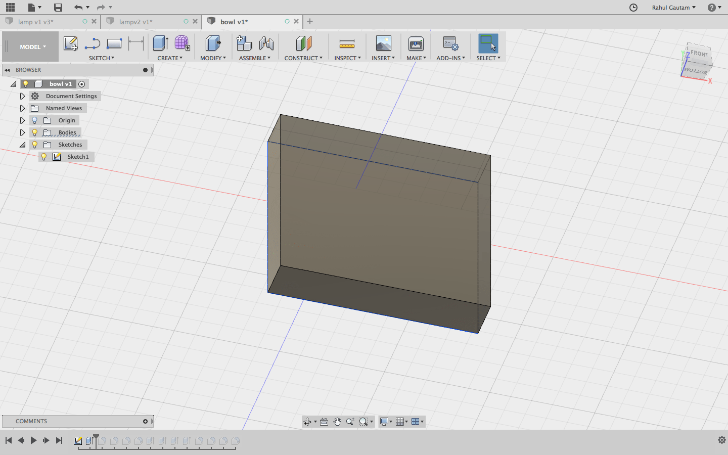Play the timeline
This screenshot has height=455, width=728.
coord(33,440)
